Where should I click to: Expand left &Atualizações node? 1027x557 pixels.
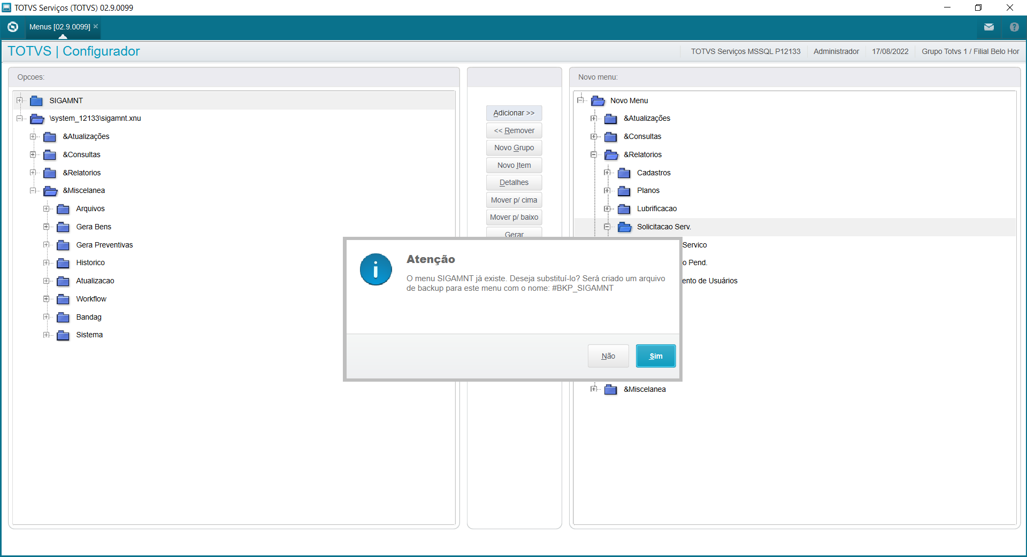33,136
